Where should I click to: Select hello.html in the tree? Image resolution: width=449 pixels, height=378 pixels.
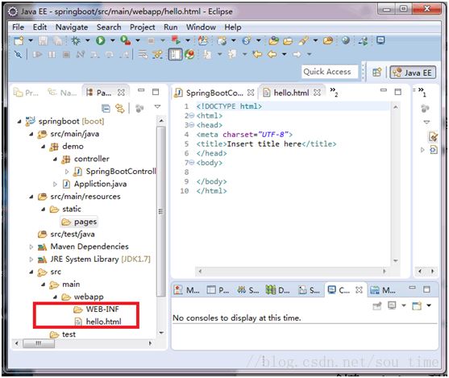pos(98,322)
